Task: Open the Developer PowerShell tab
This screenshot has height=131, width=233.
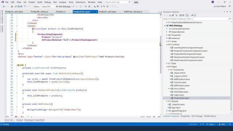Action: 34,120
